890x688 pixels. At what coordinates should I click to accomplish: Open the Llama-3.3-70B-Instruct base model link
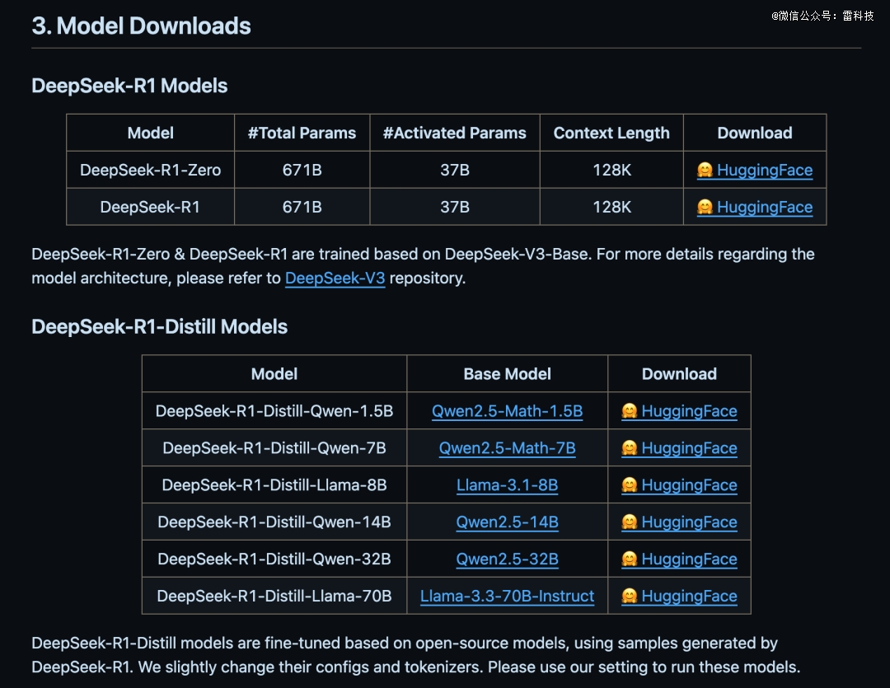508,596
